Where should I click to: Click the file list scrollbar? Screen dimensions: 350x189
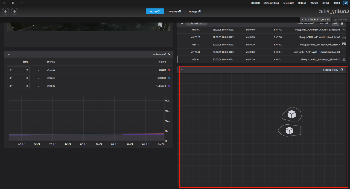[178, 59]
